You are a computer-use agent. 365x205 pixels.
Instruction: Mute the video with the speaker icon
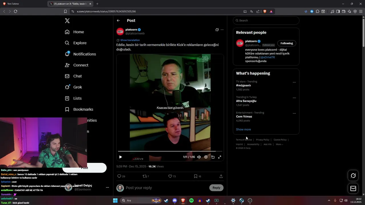199,157
